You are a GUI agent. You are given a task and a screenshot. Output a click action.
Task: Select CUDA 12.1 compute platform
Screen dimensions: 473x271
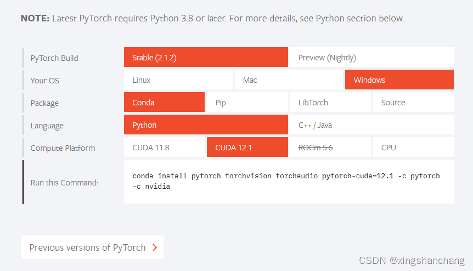247,148
